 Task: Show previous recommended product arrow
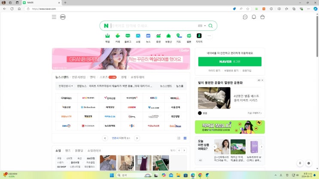(x=214, y=147)
